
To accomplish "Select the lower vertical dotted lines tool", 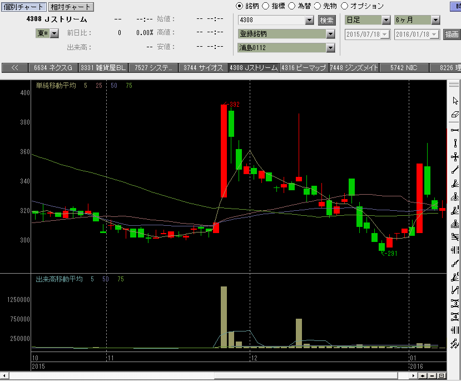I will 455,330.
